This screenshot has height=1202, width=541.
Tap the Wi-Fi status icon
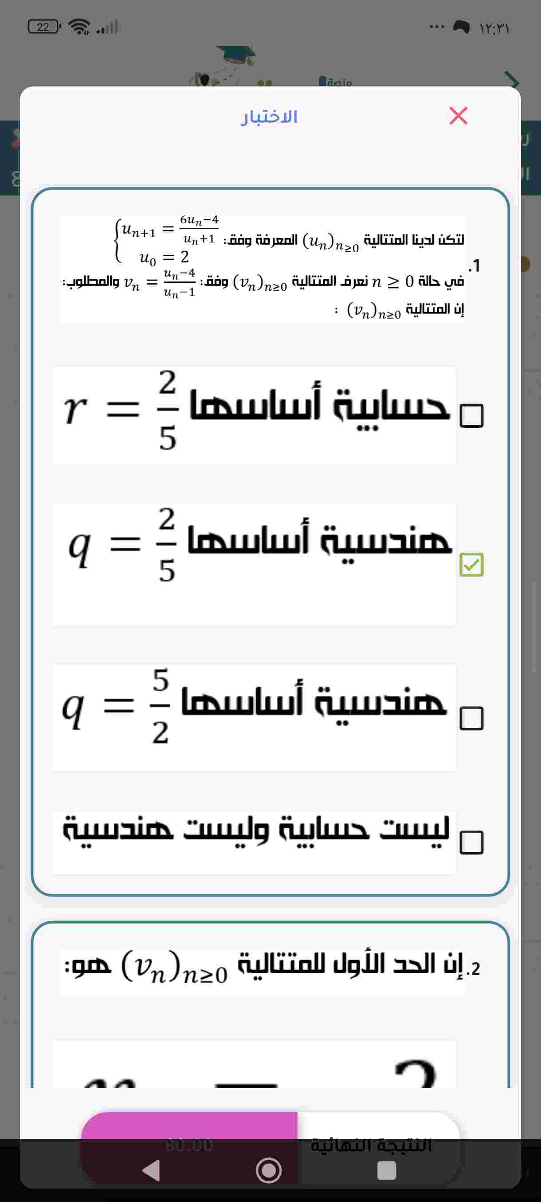[79, 27]
